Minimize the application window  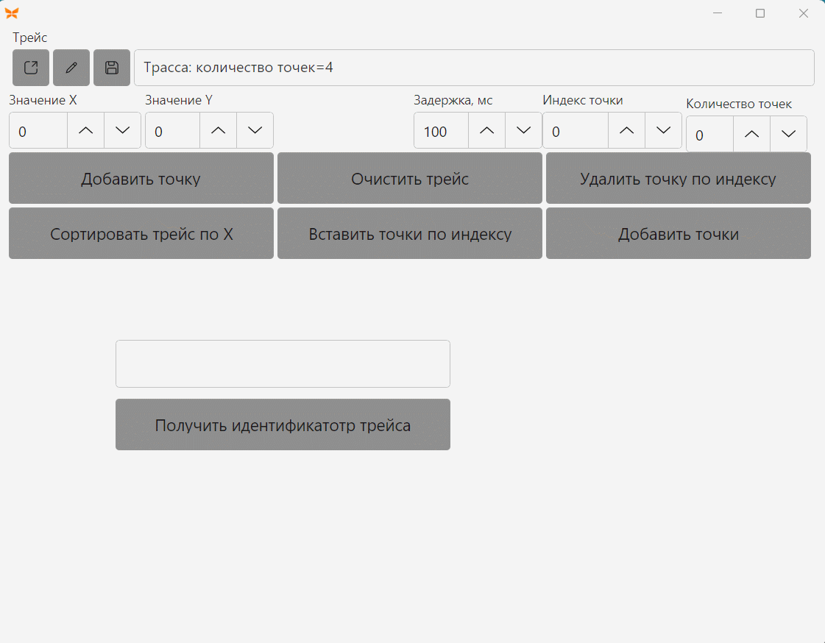718,13
